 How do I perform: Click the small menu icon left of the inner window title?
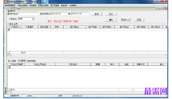pyautogui.click(x=8, y=8)
